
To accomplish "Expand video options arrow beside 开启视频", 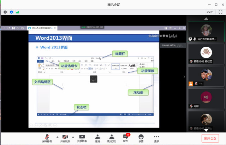I will [73, 137].
